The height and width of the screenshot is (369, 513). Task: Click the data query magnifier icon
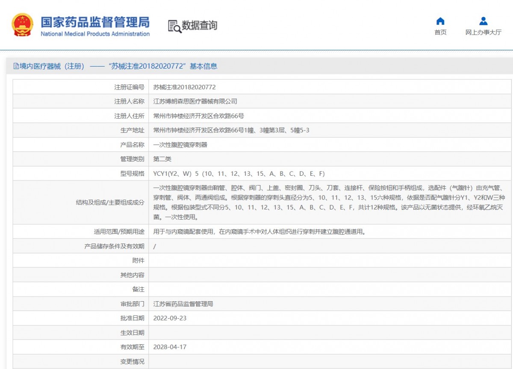tap(174, 26)
